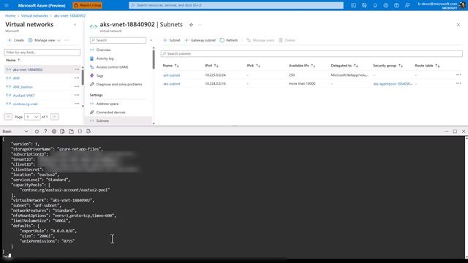The image size is (468, 263).
Task: Sort subnets by IPv4 column
Action: click(x=211, y=66)
